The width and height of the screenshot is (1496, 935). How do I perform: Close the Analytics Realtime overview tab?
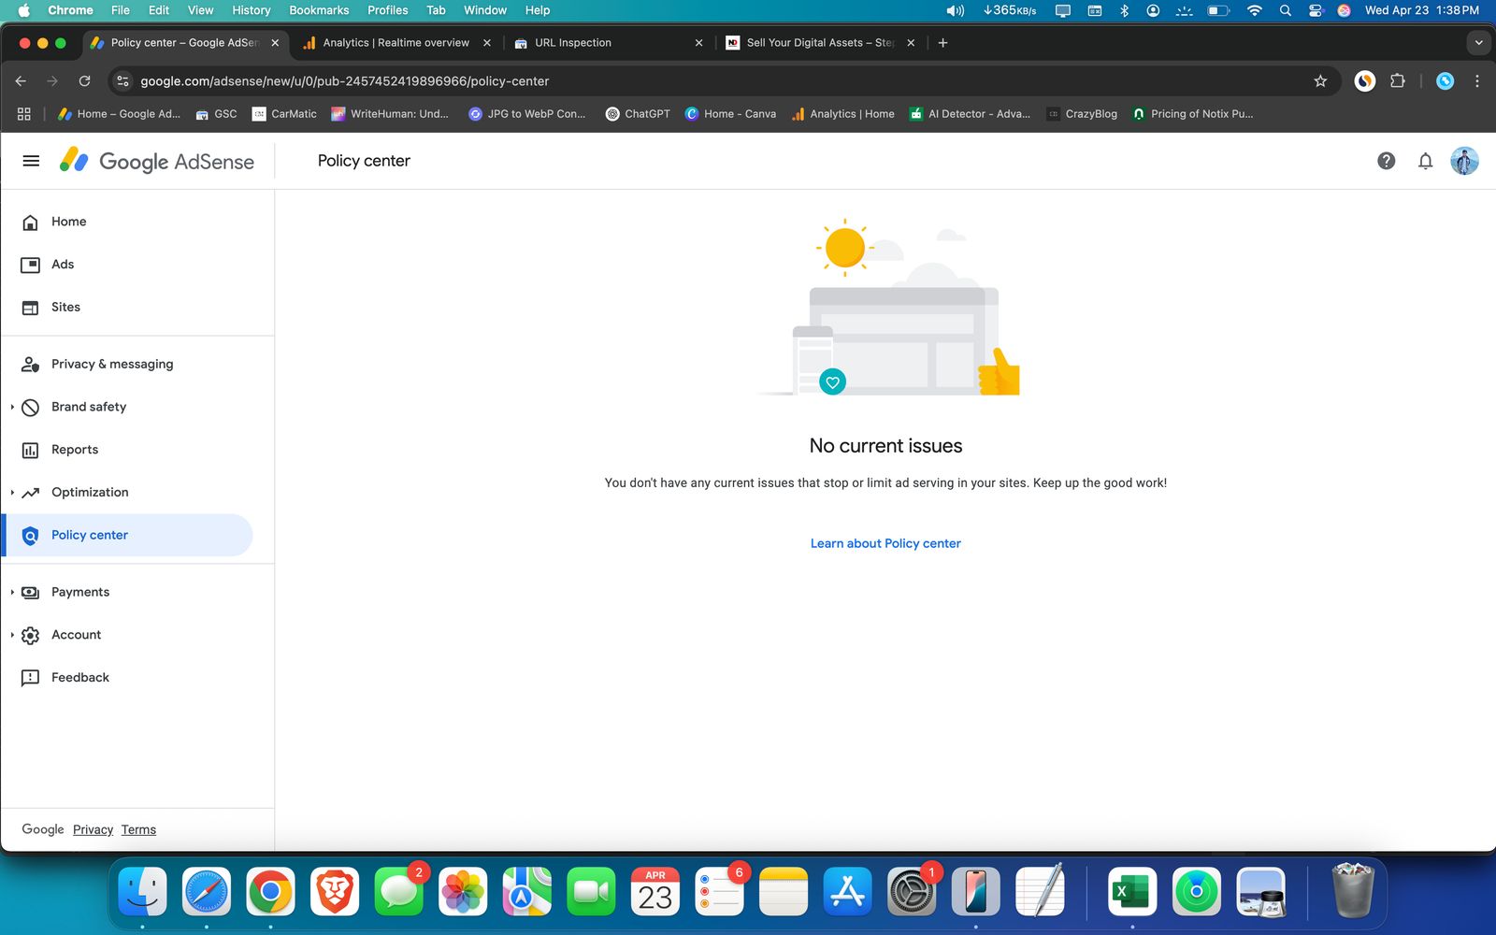(487, 43)
